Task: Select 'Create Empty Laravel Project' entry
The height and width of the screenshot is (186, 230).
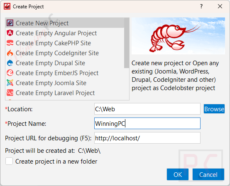Action: [x=64, y=93]
